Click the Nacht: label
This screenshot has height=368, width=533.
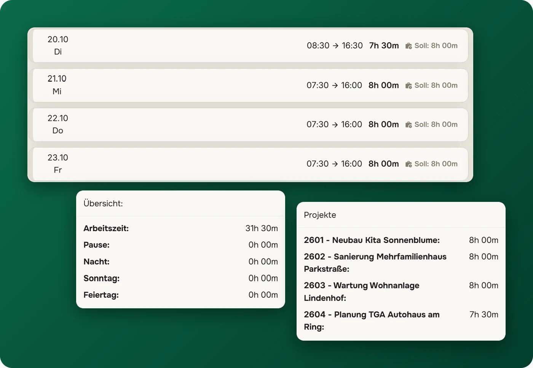pos(96,262)
